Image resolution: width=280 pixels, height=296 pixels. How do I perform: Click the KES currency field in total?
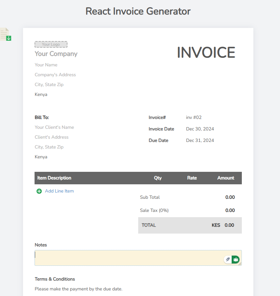(216, 225)
